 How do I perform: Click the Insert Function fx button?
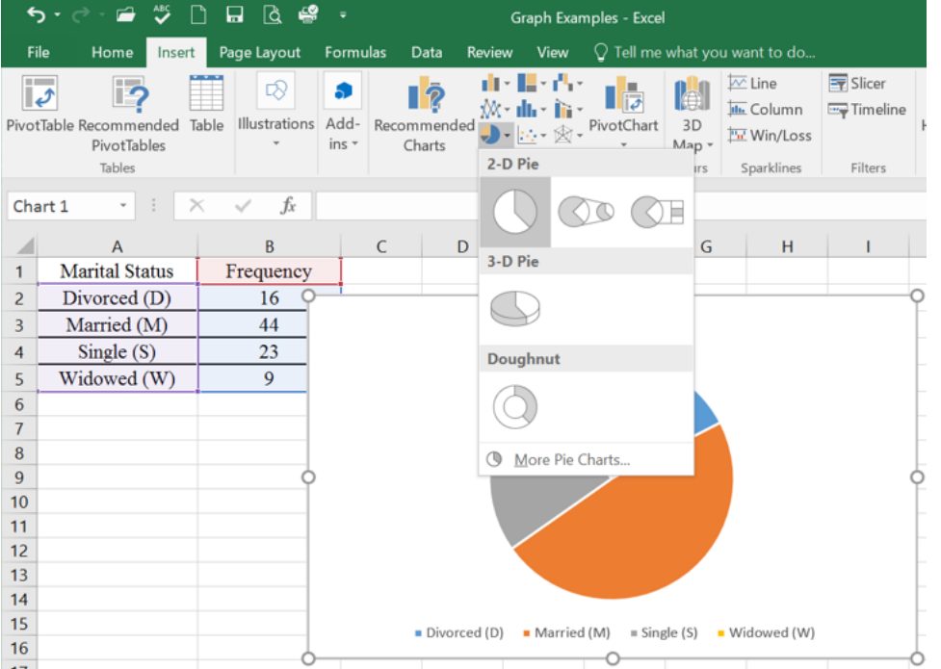pyautogui.click(x=288, y=206)
